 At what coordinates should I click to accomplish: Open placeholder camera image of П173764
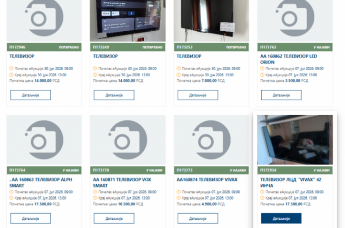coord(44,140)
